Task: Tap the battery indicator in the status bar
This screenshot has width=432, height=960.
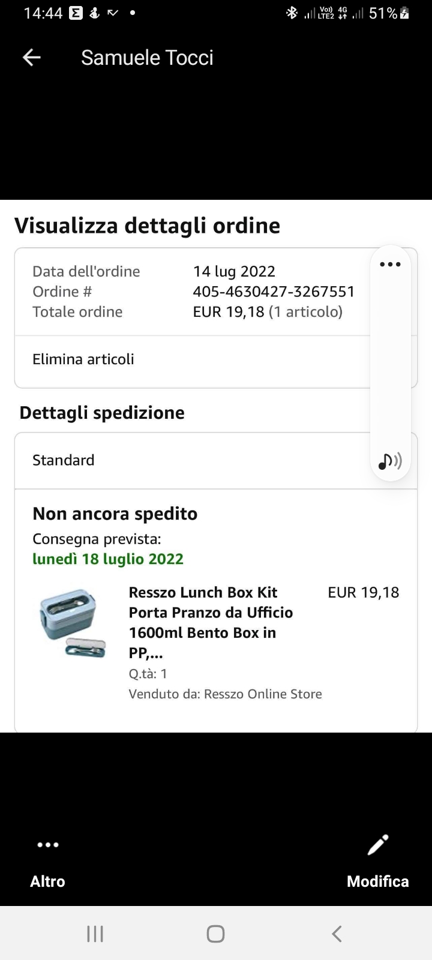Action: point(404,13)
